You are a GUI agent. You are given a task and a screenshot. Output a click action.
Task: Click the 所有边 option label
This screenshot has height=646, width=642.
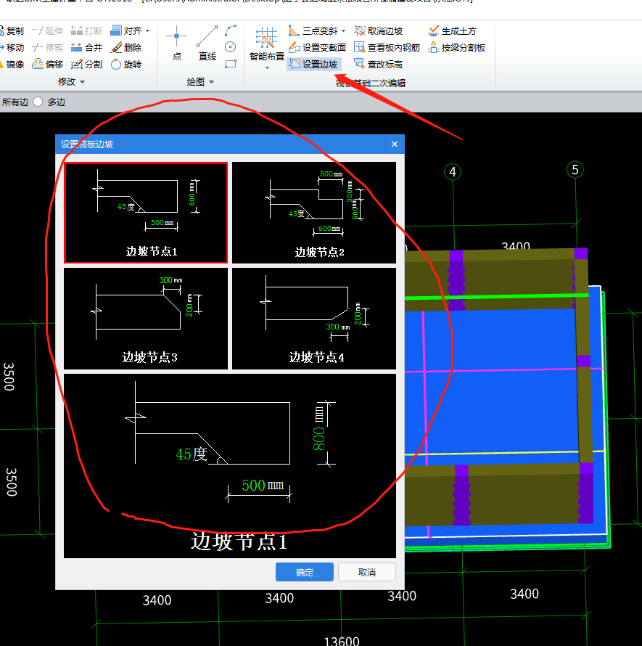pyautogui.click(x=15, y=102)
